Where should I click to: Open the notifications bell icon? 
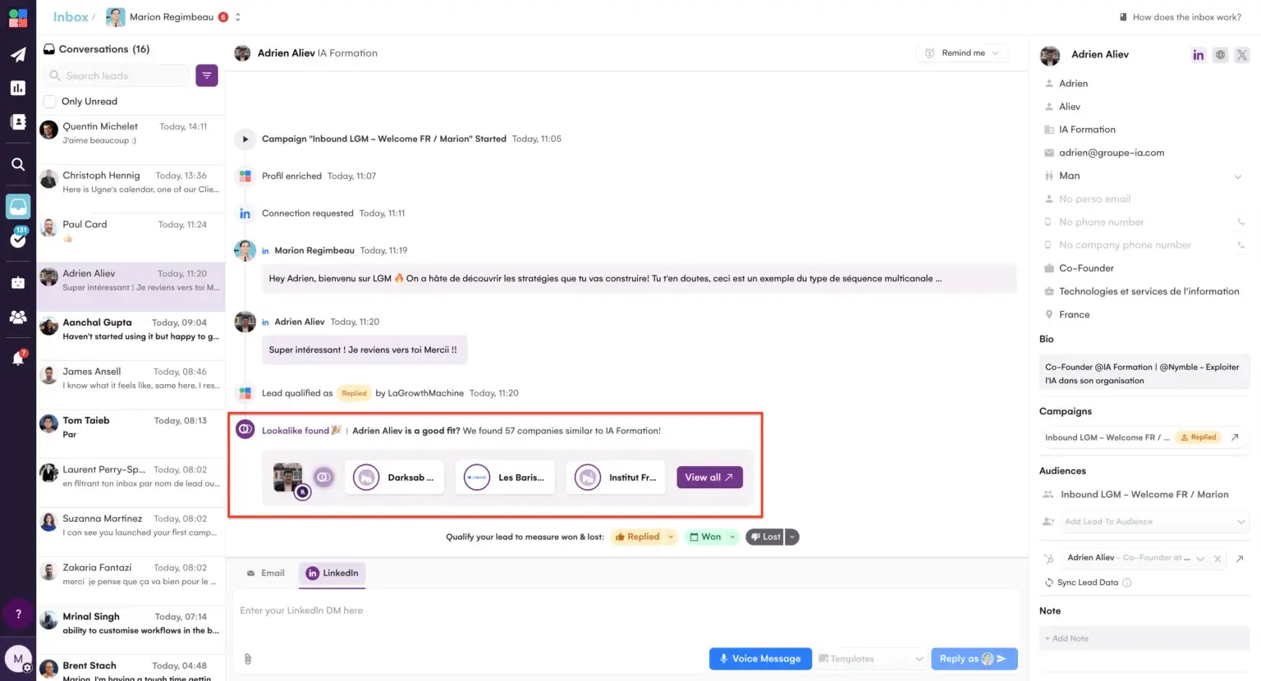point(18,359)
